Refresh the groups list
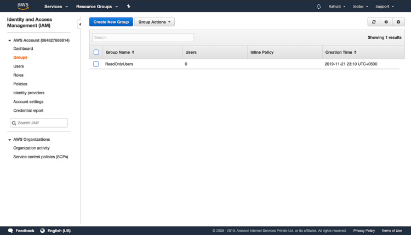 [374, 22]
